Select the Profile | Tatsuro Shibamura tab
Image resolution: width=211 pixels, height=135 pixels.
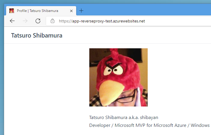[41, 11]
